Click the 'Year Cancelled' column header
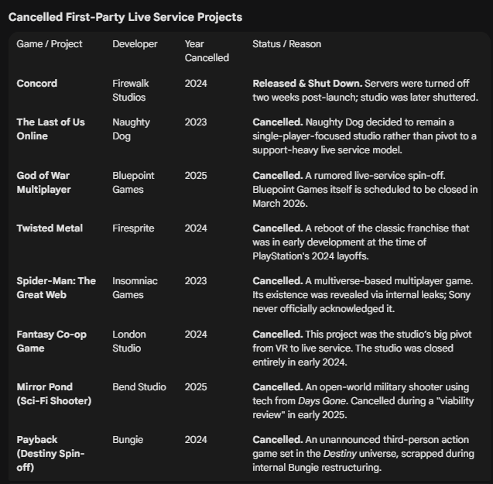 pyautogui.click(x=207, y=50)
